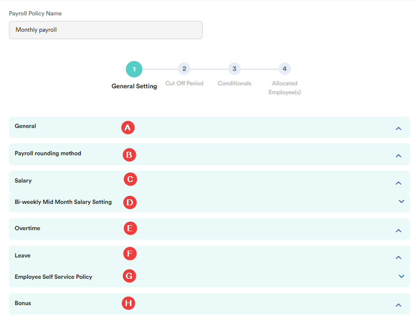The height and width of the screenshot is (317, 417).
Task: Select step 1 circle in wizard
Action: pyautogui.click(x=134, y=69)
